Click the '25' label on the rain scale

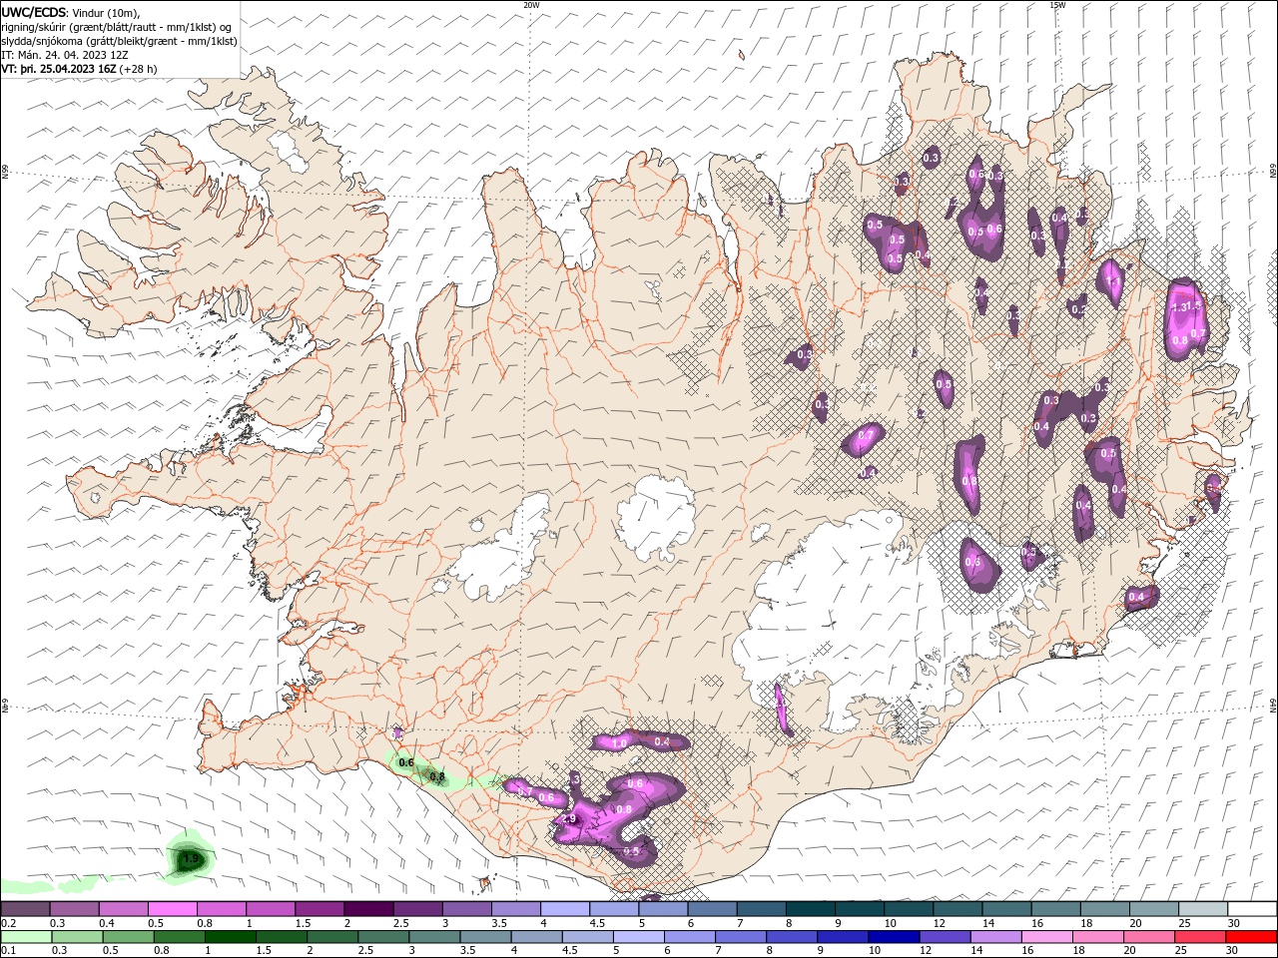point(1180,950)
